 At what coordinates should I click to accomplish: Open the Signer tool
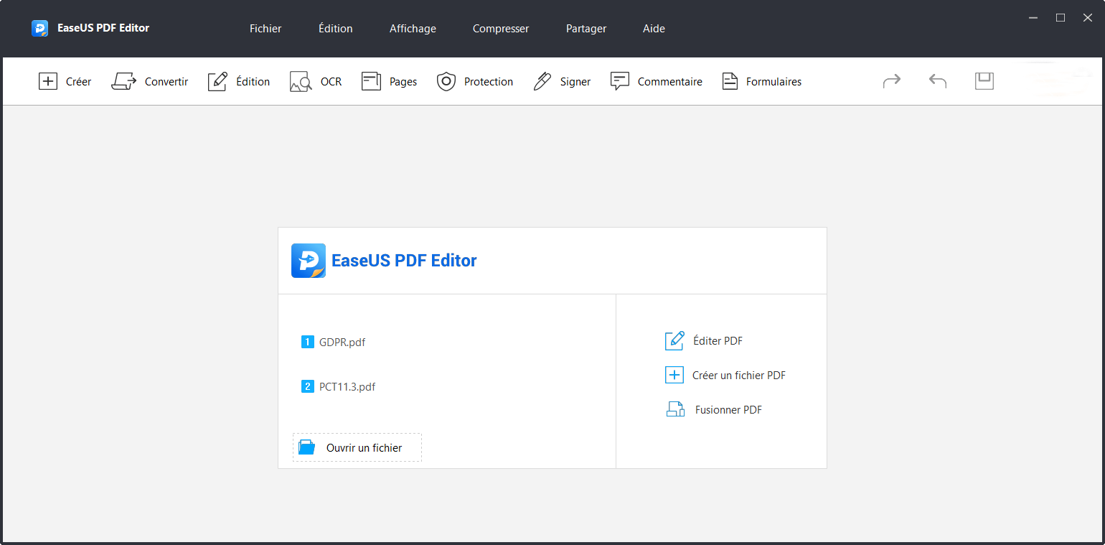tap(563, 81)
